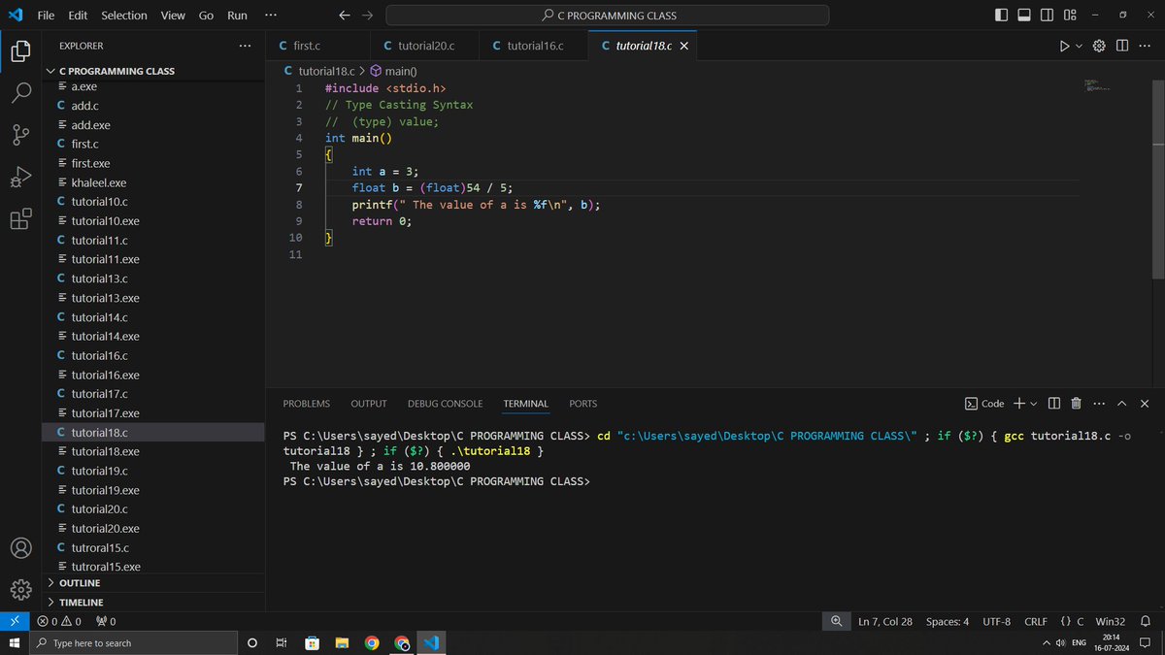This screenshot has width=1165, height=655.
Task: Click the command center search box
Action: (x=608, y=16)
